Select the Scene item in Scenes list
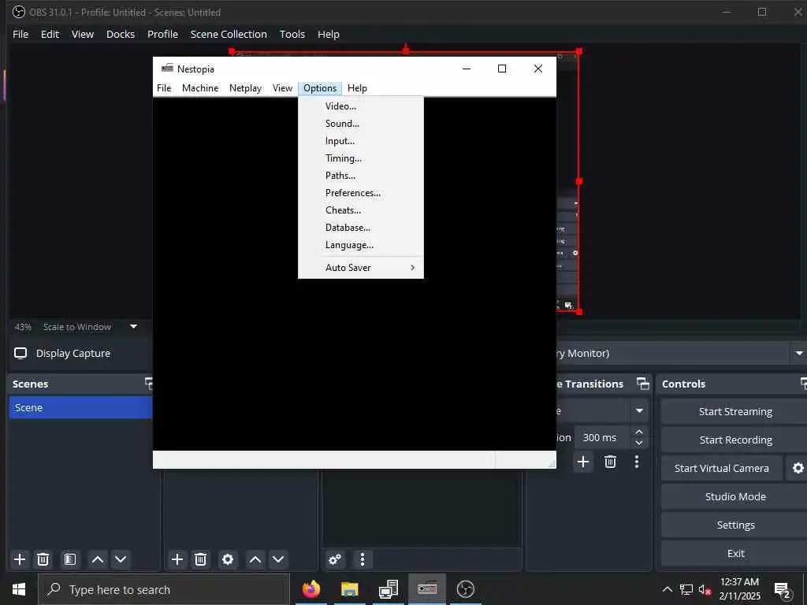 pos(81,407)
